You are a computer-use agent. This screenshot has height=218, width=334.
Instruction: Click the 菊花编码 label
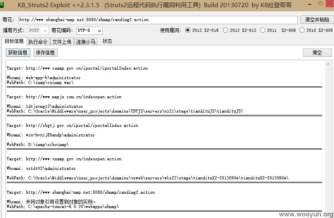click(62, 30)
